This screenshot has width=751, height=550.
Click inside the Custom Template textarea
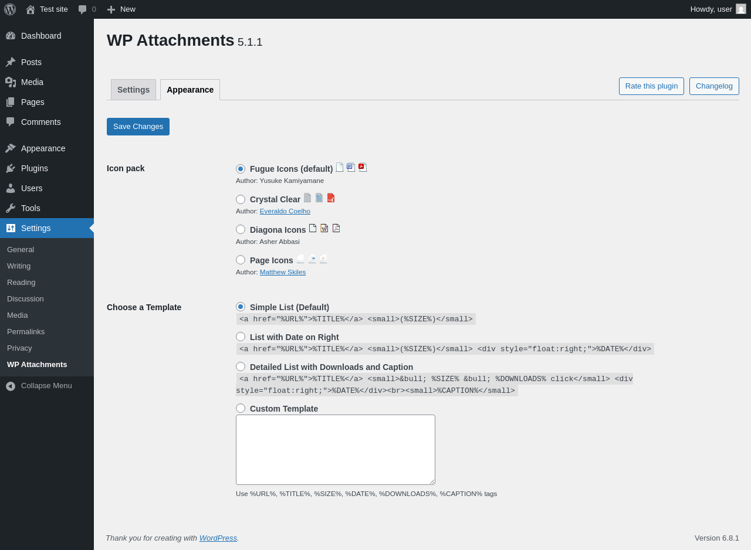(x=336, y=450)
